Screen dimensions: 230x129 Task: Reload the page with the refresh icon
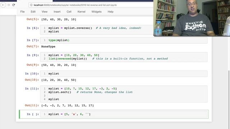click(14, 5)
